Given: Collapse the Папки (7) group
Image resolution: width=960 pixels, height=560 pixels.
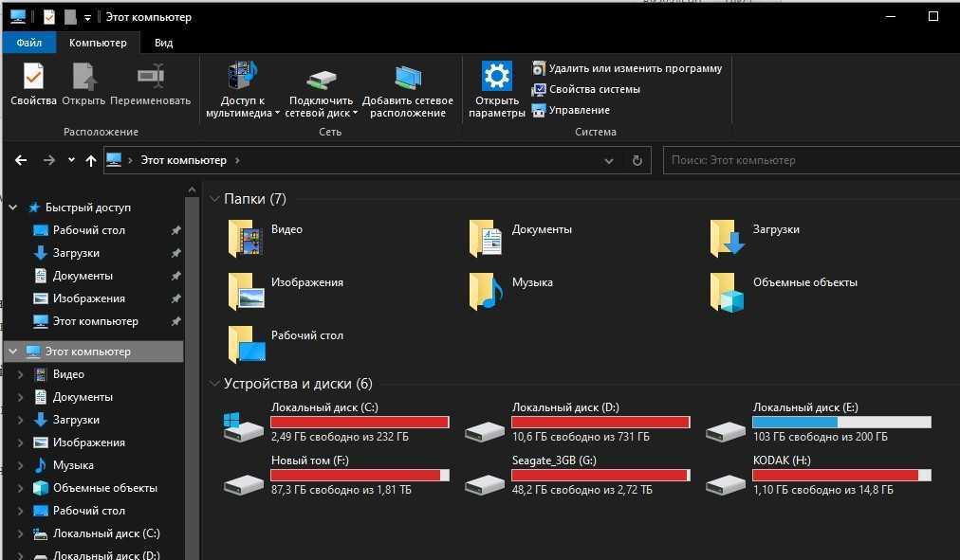Looking at the screenshot, I should pyautogui.click(x=214, y=199).
